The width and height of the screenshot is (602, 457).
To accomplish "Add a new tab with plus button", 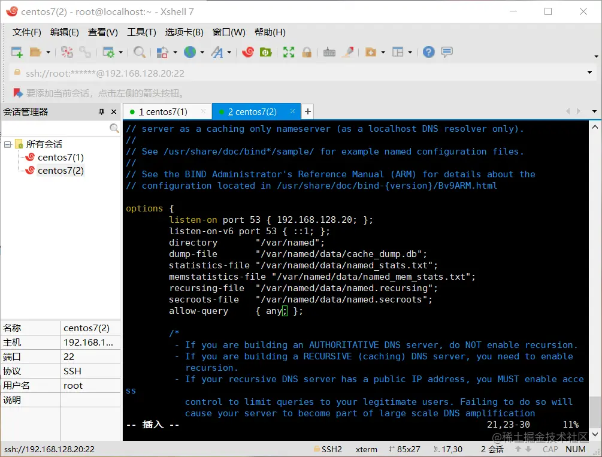I will pos(307,112).
